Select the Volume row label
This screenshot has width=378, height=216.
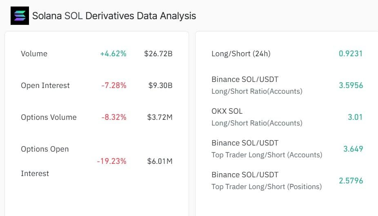pos(34,54)
